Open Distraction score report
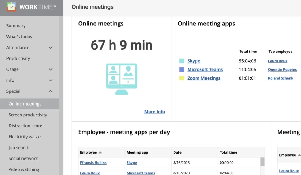Image resolution: width=301 pixels, height=175 pixels. (x=25, y=126)
